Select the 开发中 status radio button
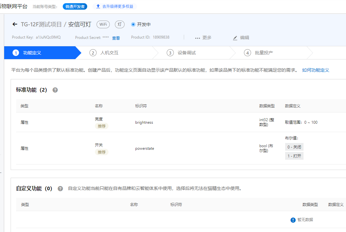This screenshot has width=346, height=232. tap(133, 24)
